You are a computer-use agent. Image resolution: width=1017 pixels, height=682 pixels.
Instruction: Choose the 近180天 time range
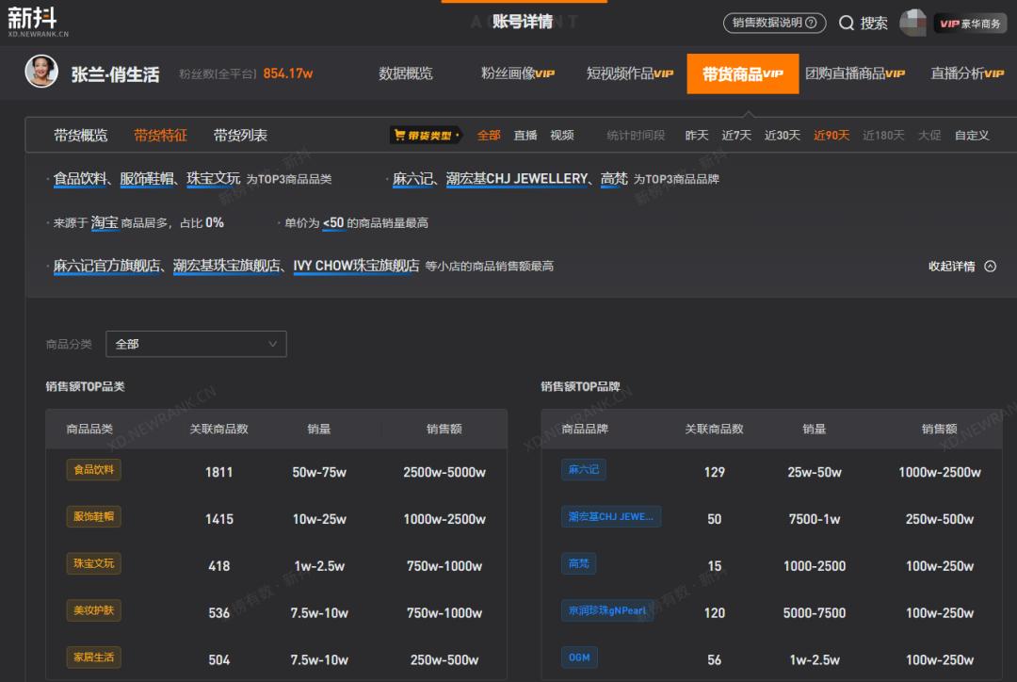(x=882, y=135)
